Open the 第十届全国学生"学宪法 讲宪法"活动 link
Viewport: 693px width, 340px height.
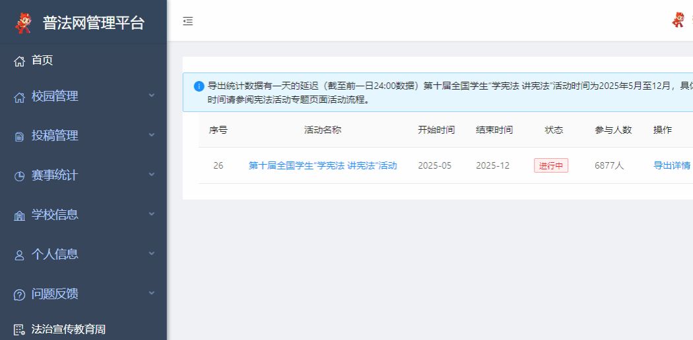point(323,165)
